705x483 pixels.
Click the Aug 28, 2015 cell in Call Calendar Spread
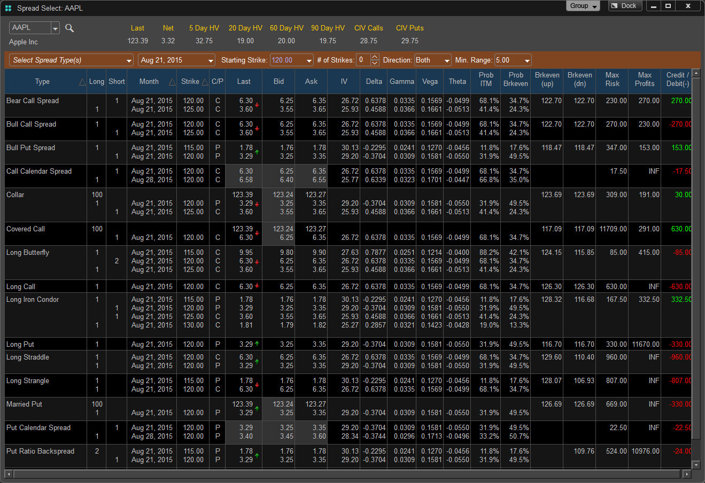coord(152,180)
